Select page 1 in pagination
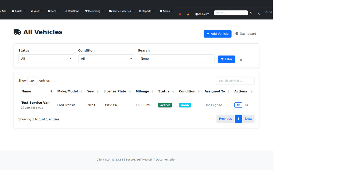342x170 pixels. [x=238, y=119]
